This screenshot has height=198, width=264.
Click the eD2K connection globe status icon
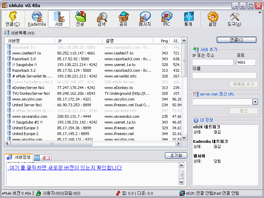pos(182,193)
